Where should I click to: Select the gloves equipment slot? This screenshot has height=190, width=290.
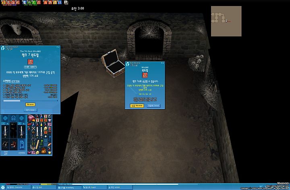(x=5, y=145)
